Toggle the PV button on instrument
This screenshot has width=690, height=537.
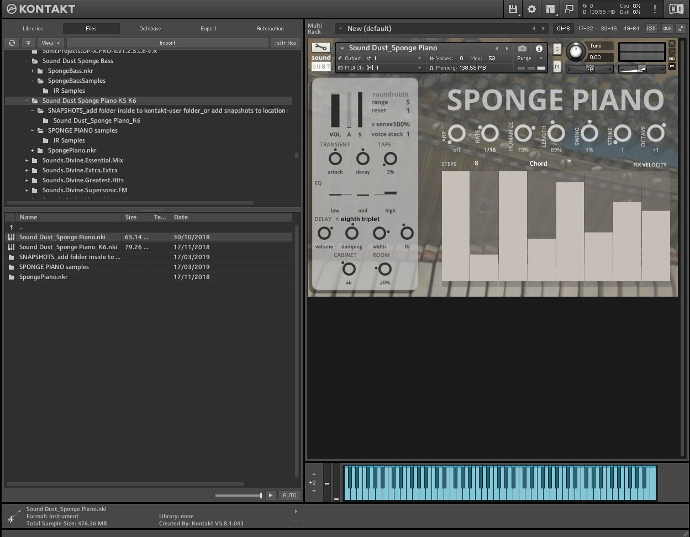coord(672,66)
